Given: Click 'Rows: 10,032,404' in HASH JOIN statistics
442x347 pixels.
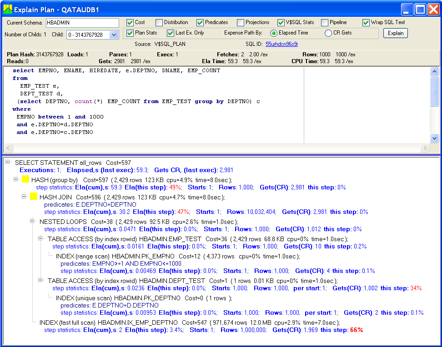Looking at the screenshot, I should 251,212.
